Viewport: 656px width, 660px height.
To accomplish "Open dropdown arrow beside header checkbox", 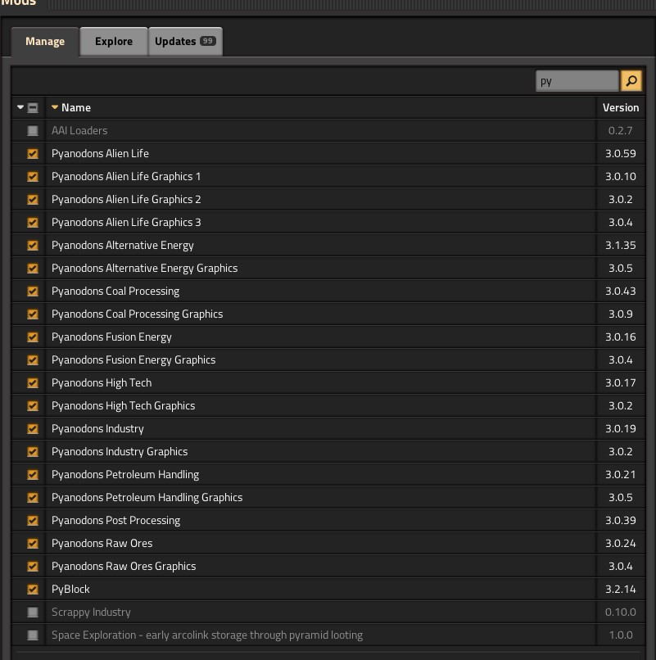I will click(x=20, y=107).
